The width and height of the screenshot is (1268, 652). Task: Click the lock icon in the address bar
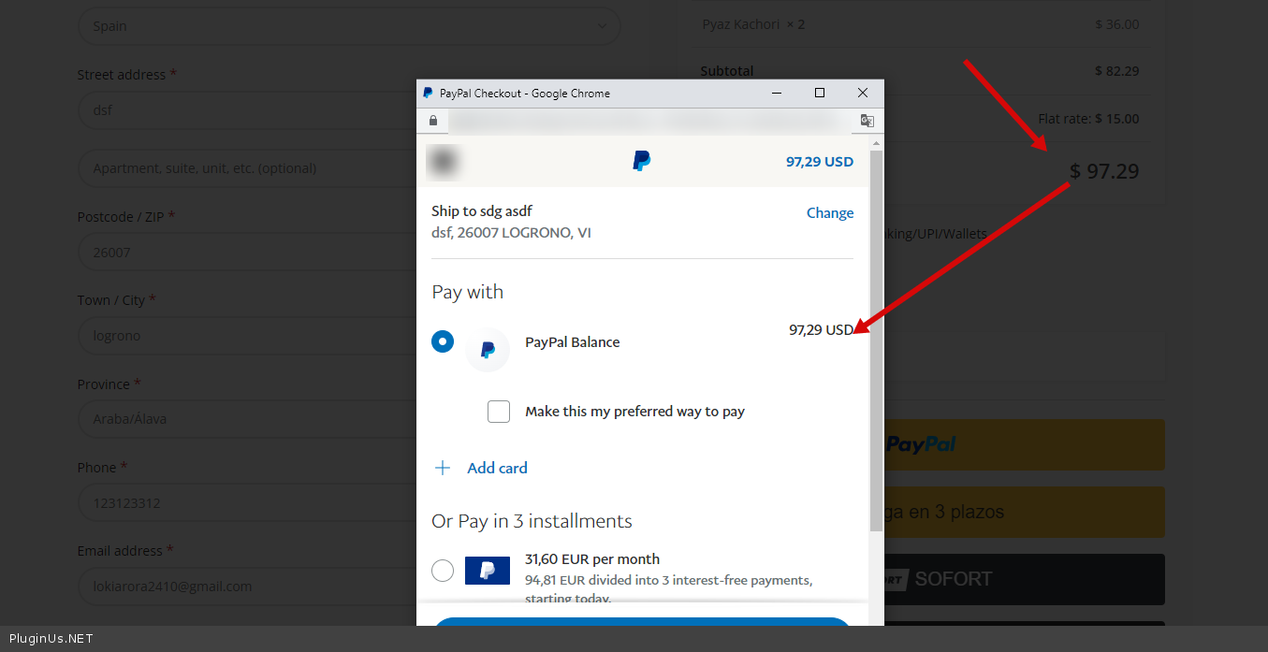[432, 121]
